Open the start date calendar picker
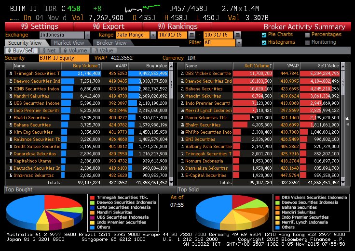This screenshot has width=355, height=251. point(192,35)
